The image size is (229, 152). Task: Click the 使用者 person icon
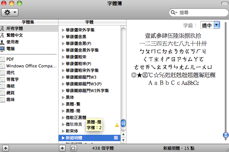[x=2, y=42]
